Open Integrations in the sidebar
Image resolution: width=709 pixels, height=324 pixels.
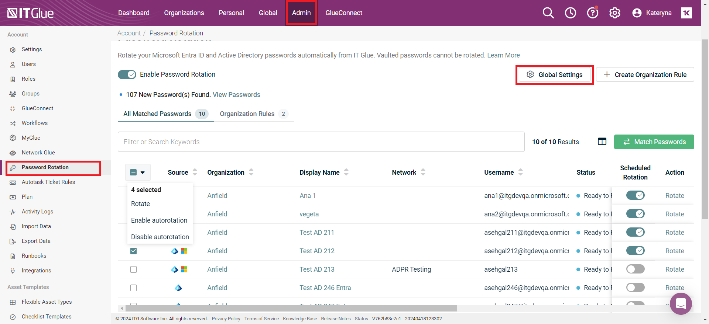click(x=36, y=271)
